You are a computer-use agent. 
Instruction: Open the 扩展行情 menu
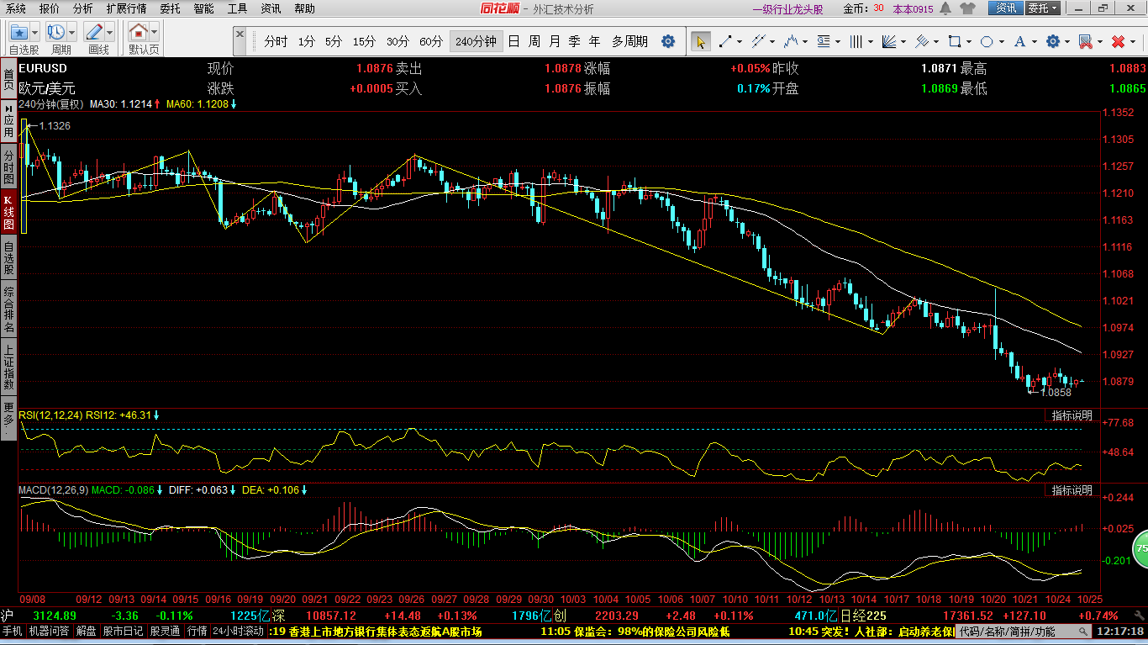pos(126,8)
